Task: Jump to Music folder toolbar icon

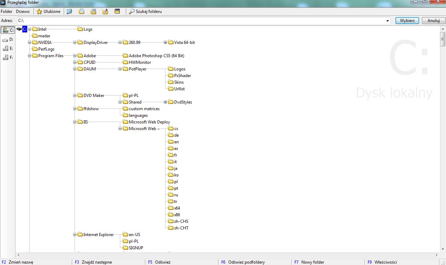Action: (x=105, y=12)
